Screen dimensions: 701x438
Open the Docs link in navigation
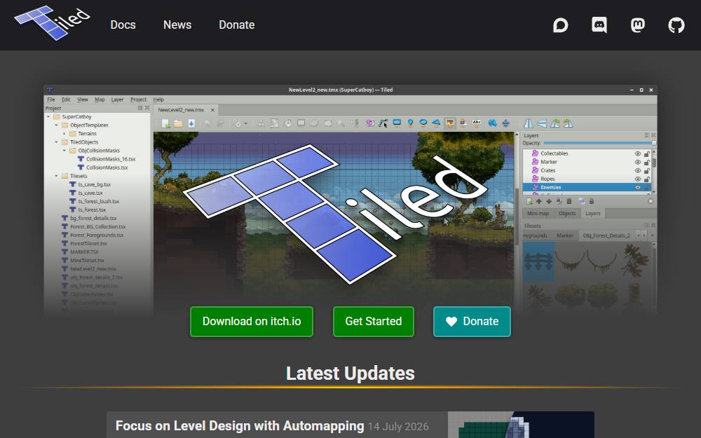123,25
